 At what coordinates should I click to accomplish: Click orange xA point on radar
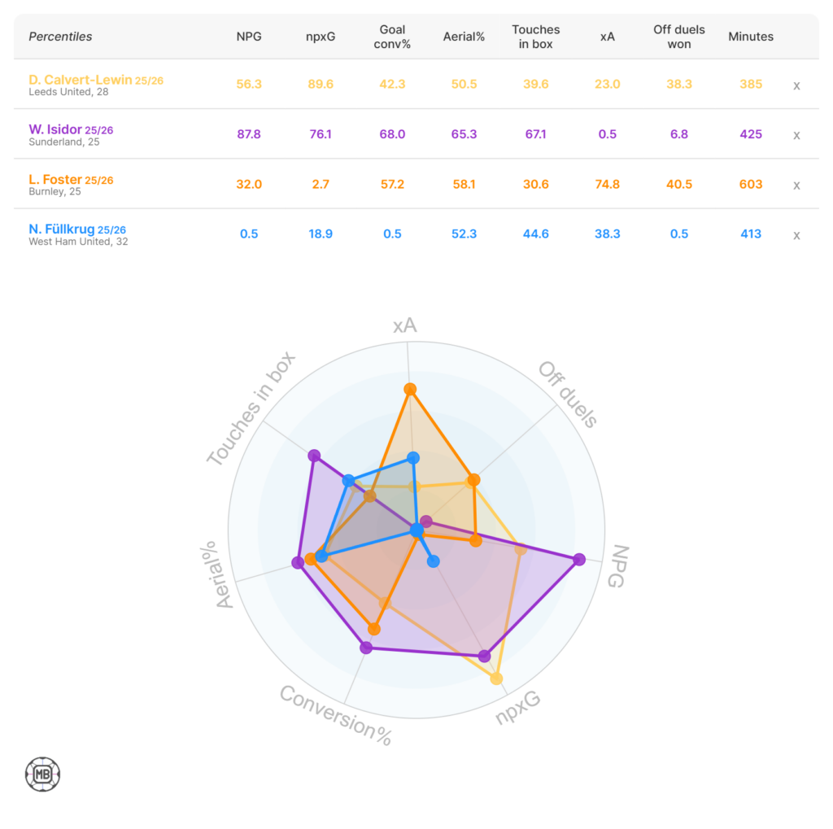coord(410,389)
